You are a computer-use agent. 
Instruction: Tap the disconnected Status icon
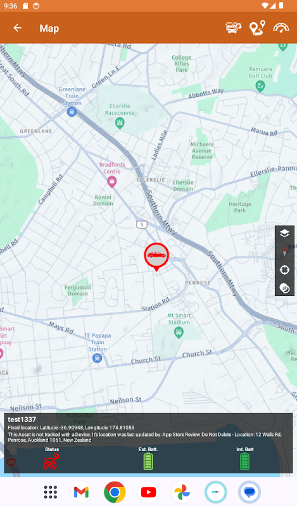pos(52,461)
